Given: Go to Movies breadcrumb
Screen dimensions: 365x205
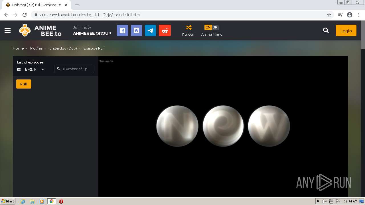Looking at the screenshot, I should coord(36,48).
